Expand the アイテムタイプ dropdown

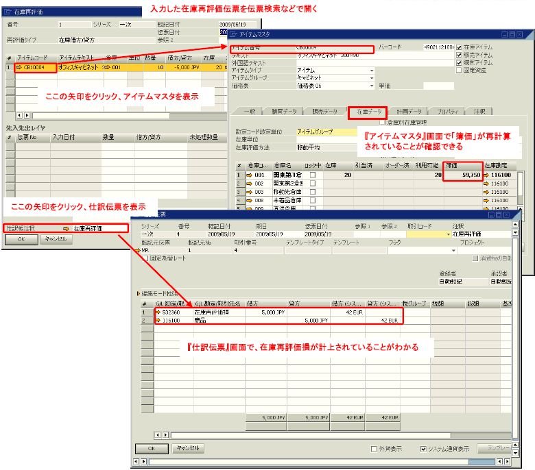372,70
